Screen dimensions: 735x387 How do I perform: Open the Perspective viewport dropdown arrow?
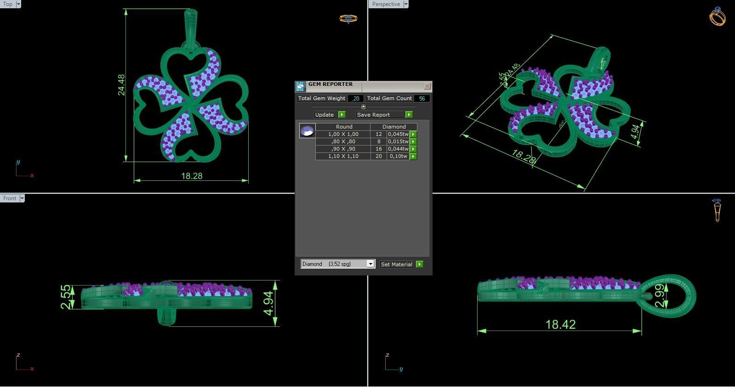pyautogui.click(x=405, y=4)
